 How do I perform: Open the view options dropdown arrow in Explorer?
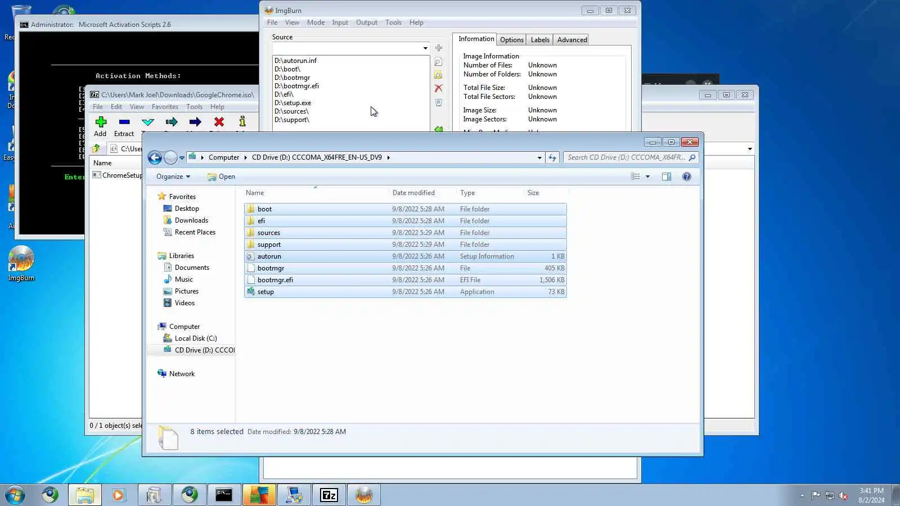(647, 177)
